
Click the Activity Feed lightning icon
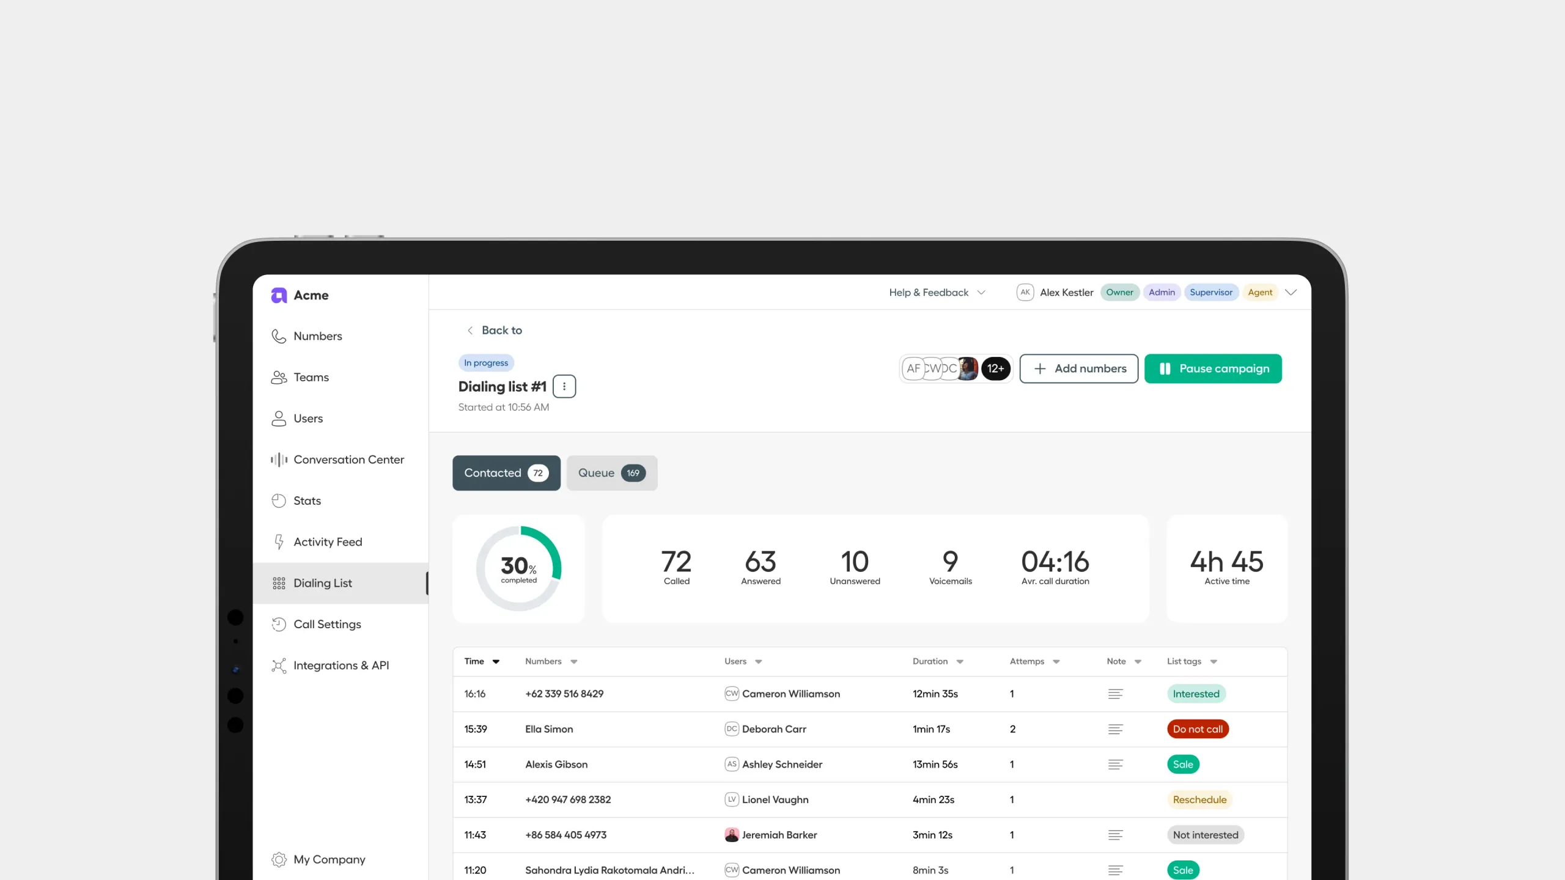279,541
